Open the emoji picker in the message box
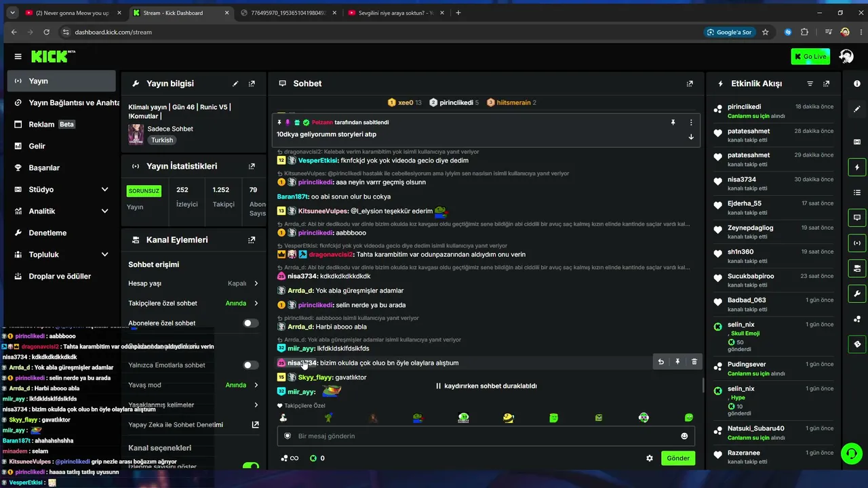This screenshot has width=868, height=488. (684, 436)
